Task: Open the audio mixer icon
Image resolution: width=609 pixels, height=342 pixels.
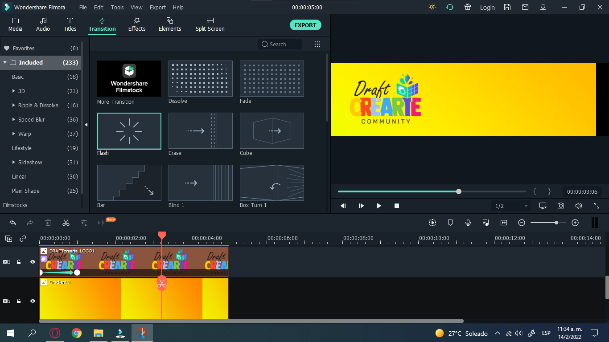Action: point(486,223)
